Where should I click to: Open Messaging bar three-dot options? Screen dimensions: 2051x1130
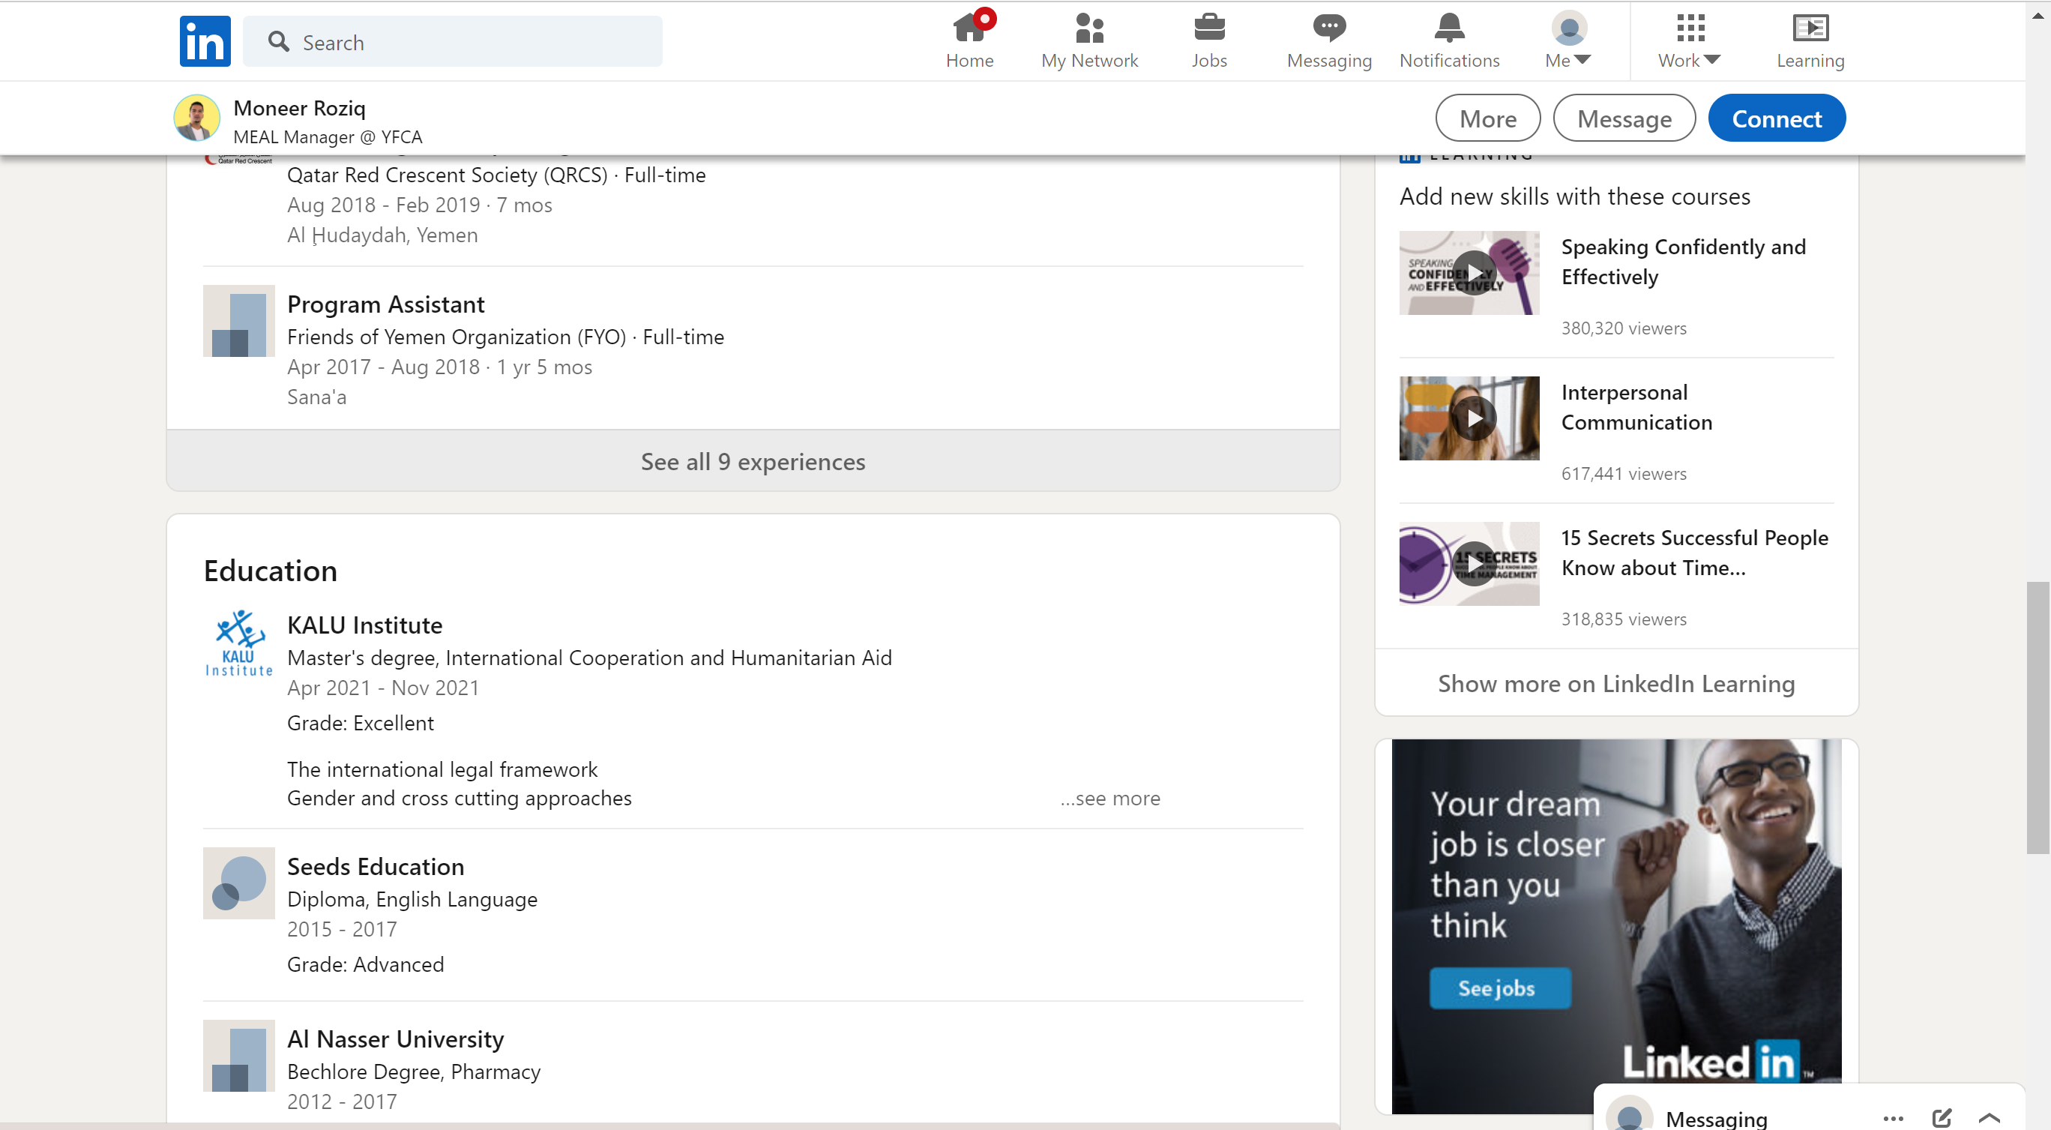1893,1117
